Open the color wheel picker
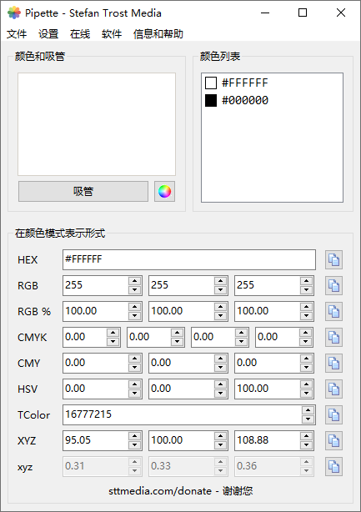The height and width of the screenshot is (512, 361). [164, 191]
